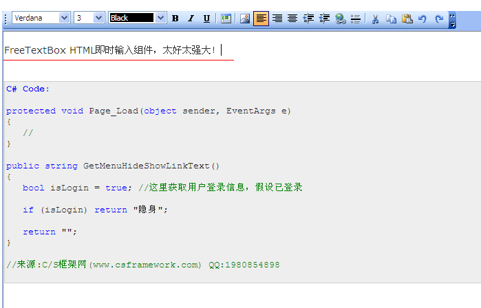Viewport: 481px width, 308px height.
Task: Select the highlighted align left icon
Action: click(261, 19)
